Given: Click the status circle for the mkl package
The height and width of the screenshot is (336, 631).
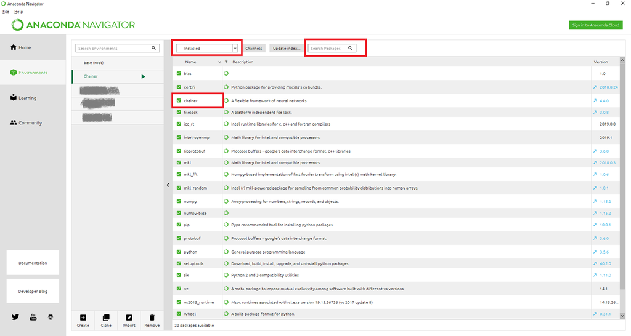Looking at the screenshot, I should (x=226, y=162).
